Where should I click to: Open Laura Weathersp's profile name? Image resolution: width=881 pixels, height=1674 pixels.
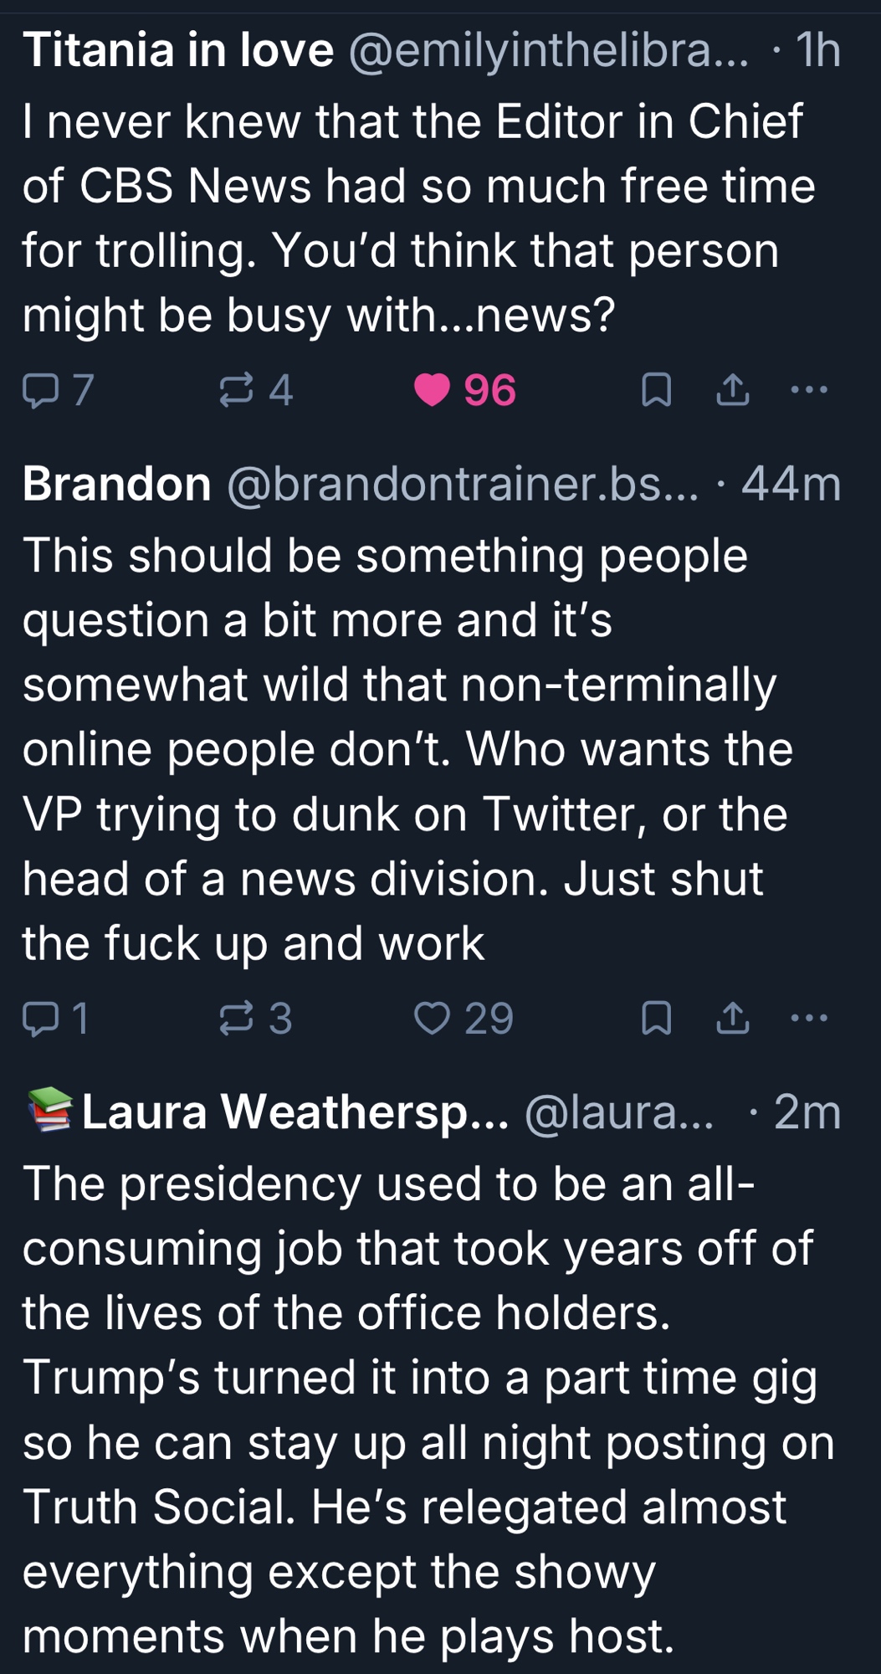click(x=295, y=1112)
